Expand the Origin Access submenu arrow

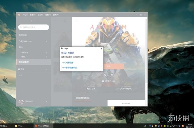coord(47,41)
